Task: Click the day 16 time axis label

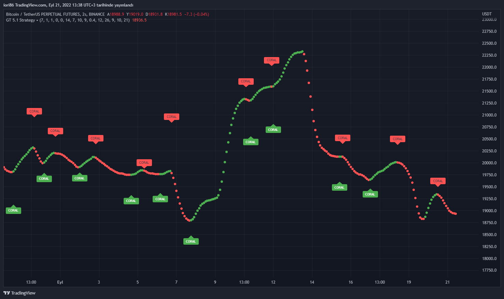Action: point(351,282)
